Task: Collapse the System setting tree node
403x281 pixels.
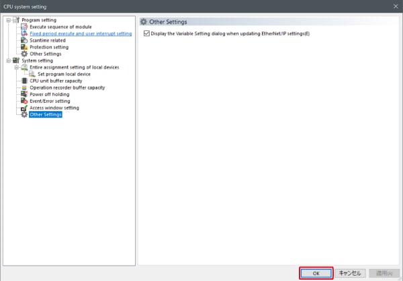Action: [7, 61]
